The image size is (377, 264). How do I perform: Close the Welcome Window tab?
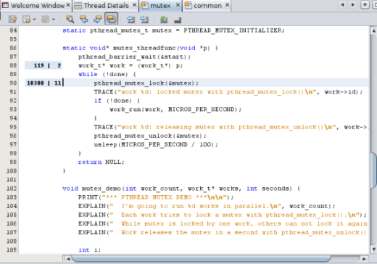pos(68,5)
